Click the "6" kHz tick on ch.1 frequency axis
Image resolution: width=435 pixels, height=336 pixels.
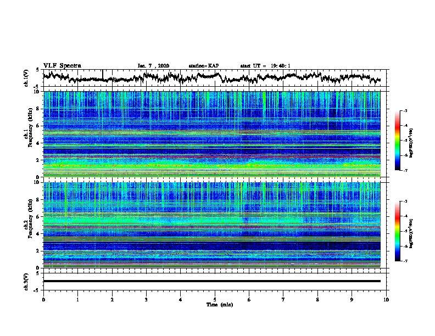tap(38, 126)
